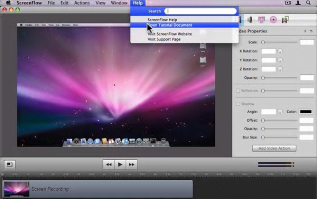This screenshot has height=199, width=317.
Task: Close the Help menu via its title
Action: click(x=138, y=3)
